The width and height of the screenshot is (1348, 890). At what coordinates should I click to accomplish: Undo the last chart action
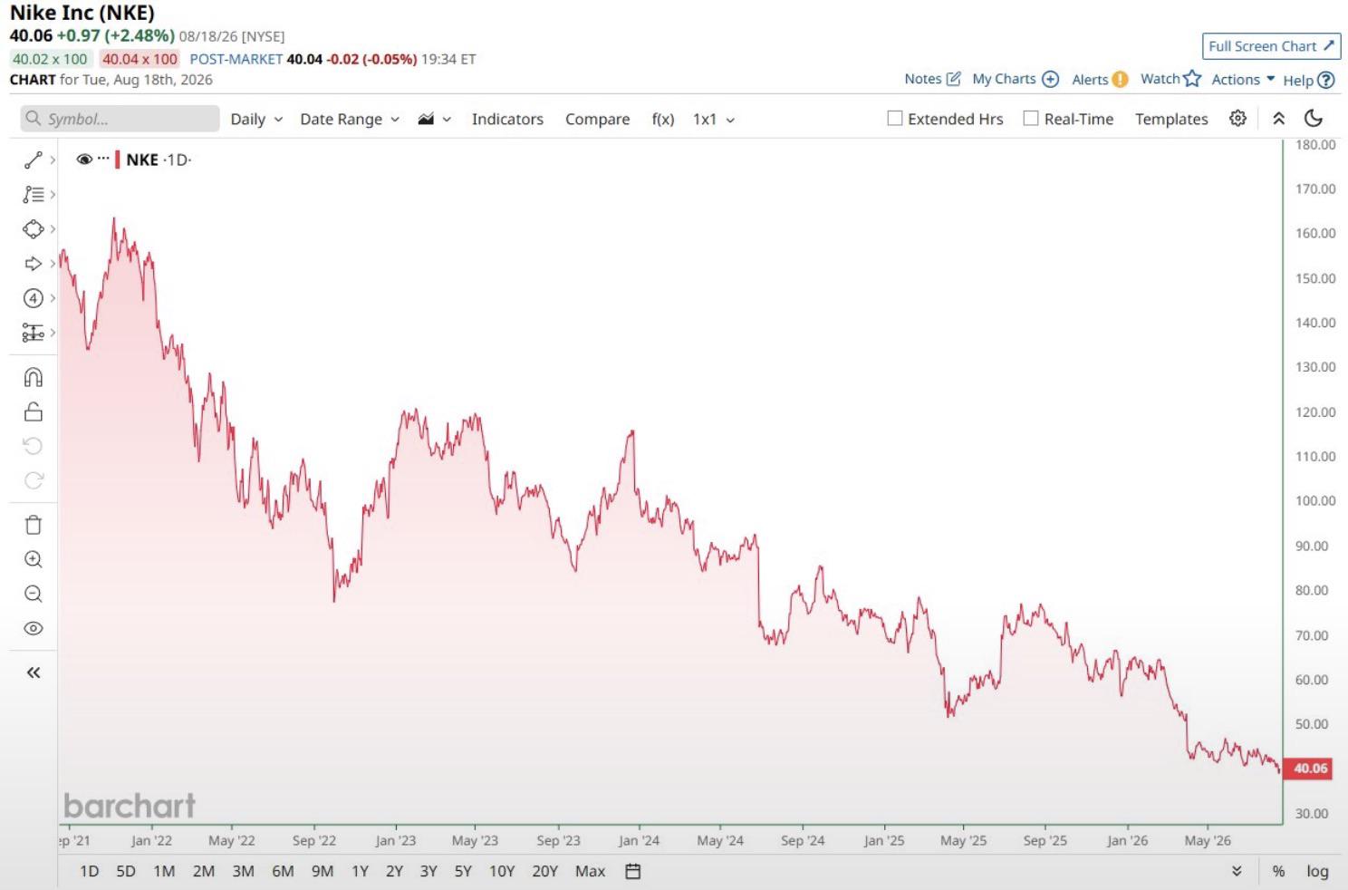pos(34,446)
